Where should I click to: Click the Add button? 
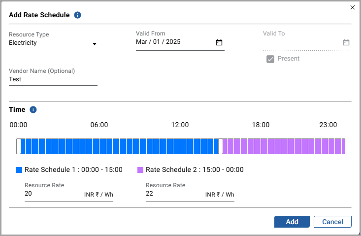coord(292,222)
